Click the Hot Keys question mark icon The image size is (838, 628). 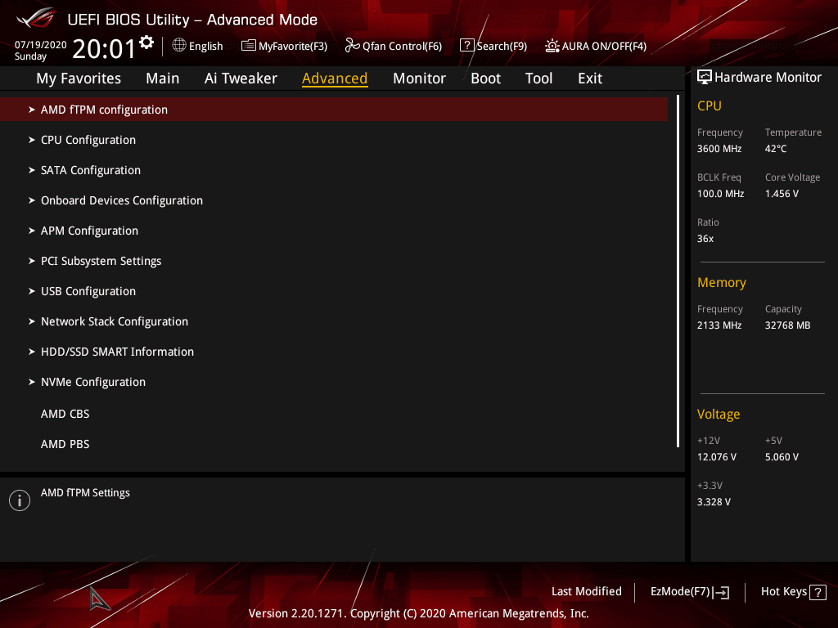[x=818, y=592]
